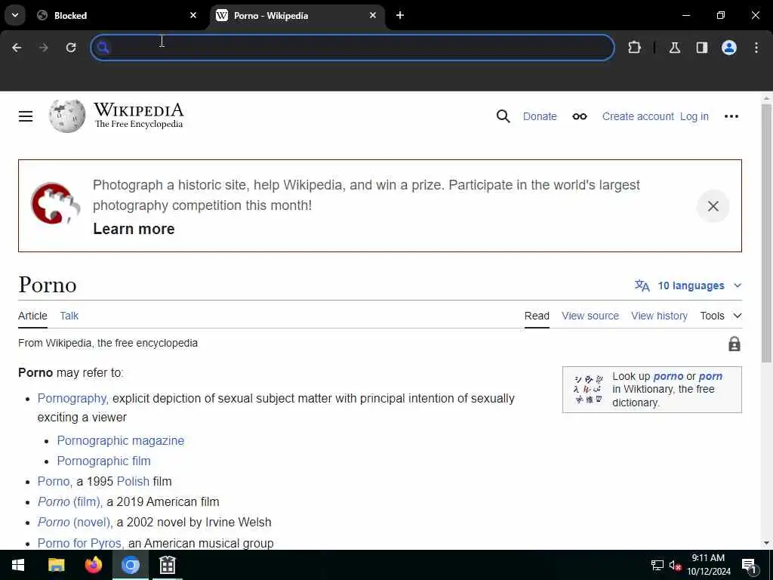
Task: Click the browser back arrow
Action: tap(17, 48)
